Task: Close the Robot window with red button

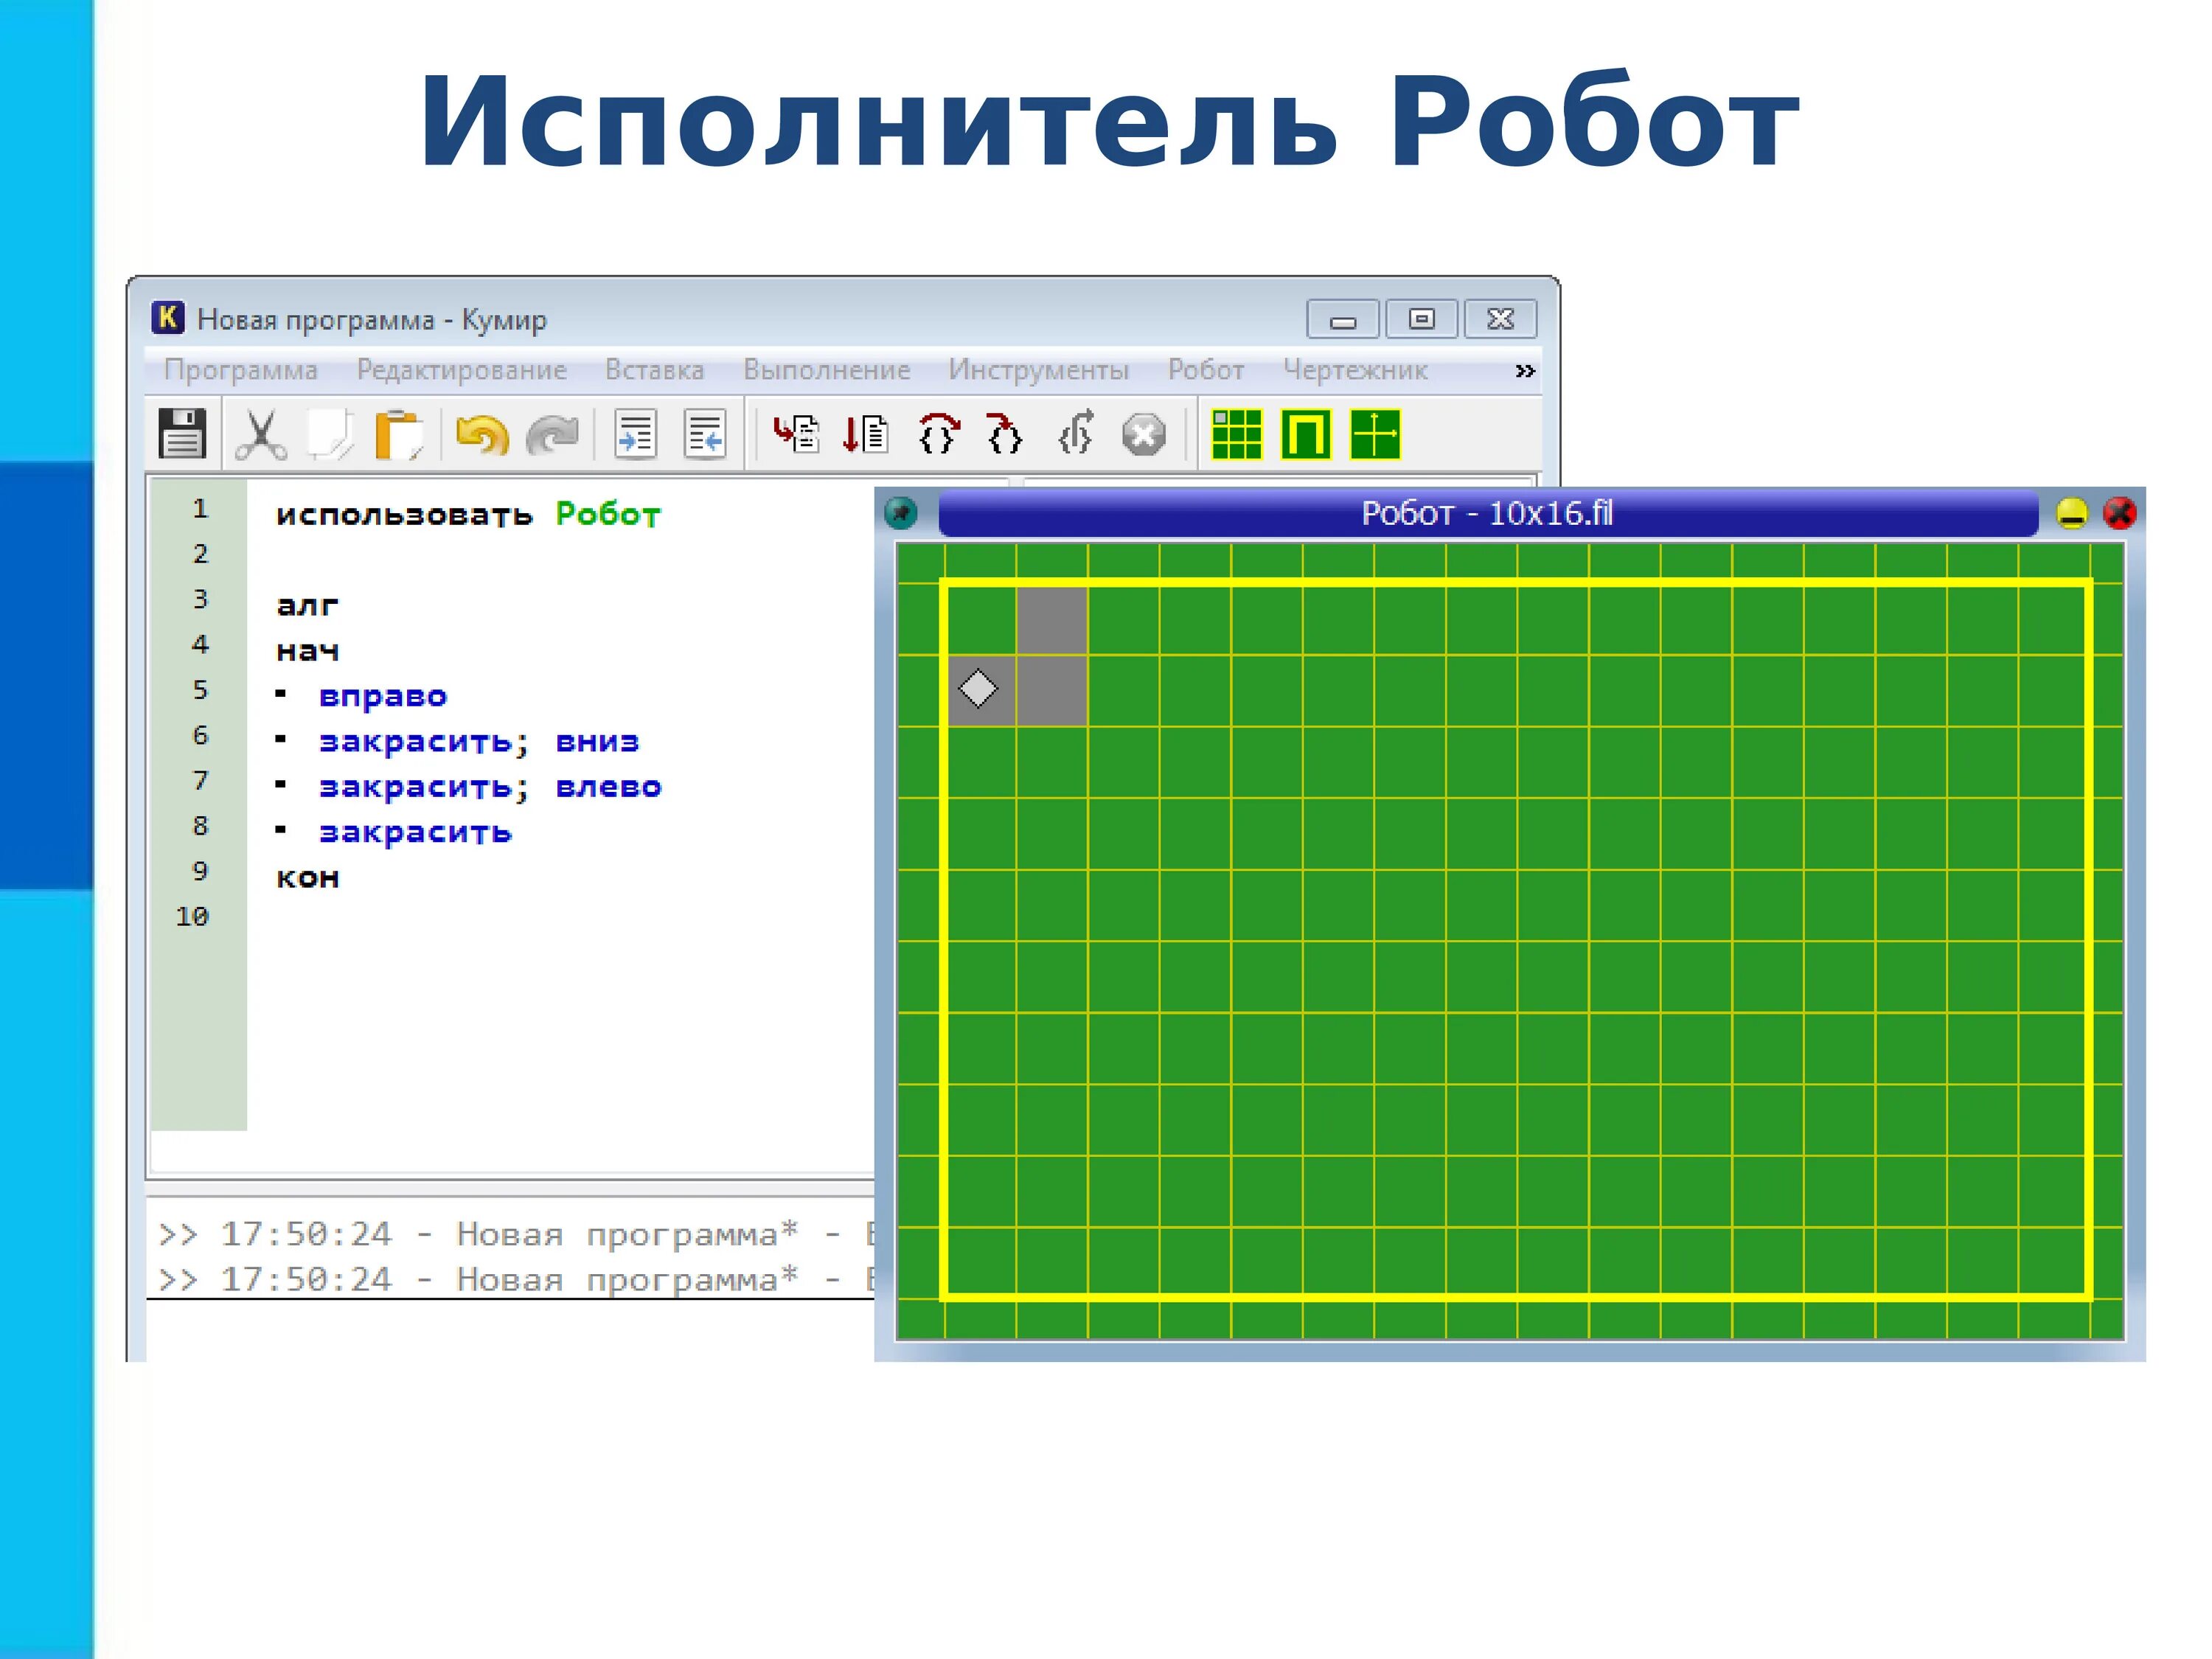Action: point(2120,513)
